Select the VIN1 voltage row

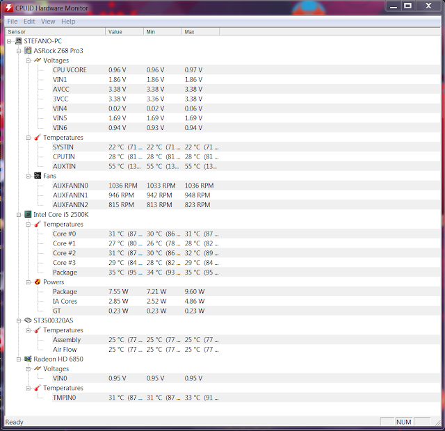(x=246, y=80)
